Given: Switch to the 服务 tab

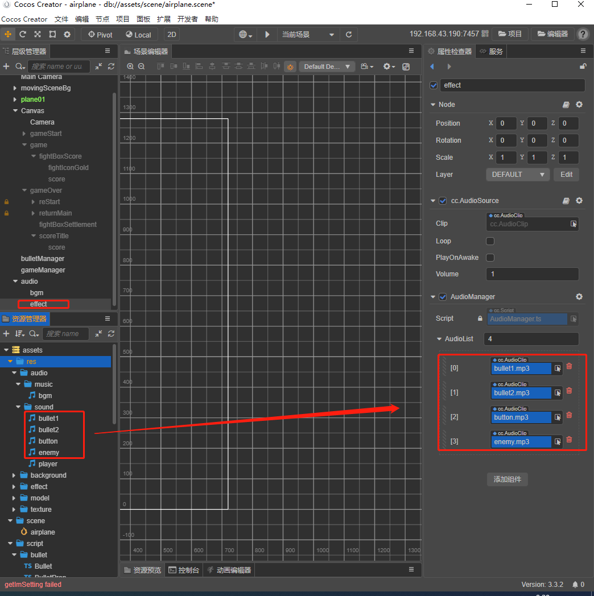Looking at the screenshot, I should pos(492,51).
